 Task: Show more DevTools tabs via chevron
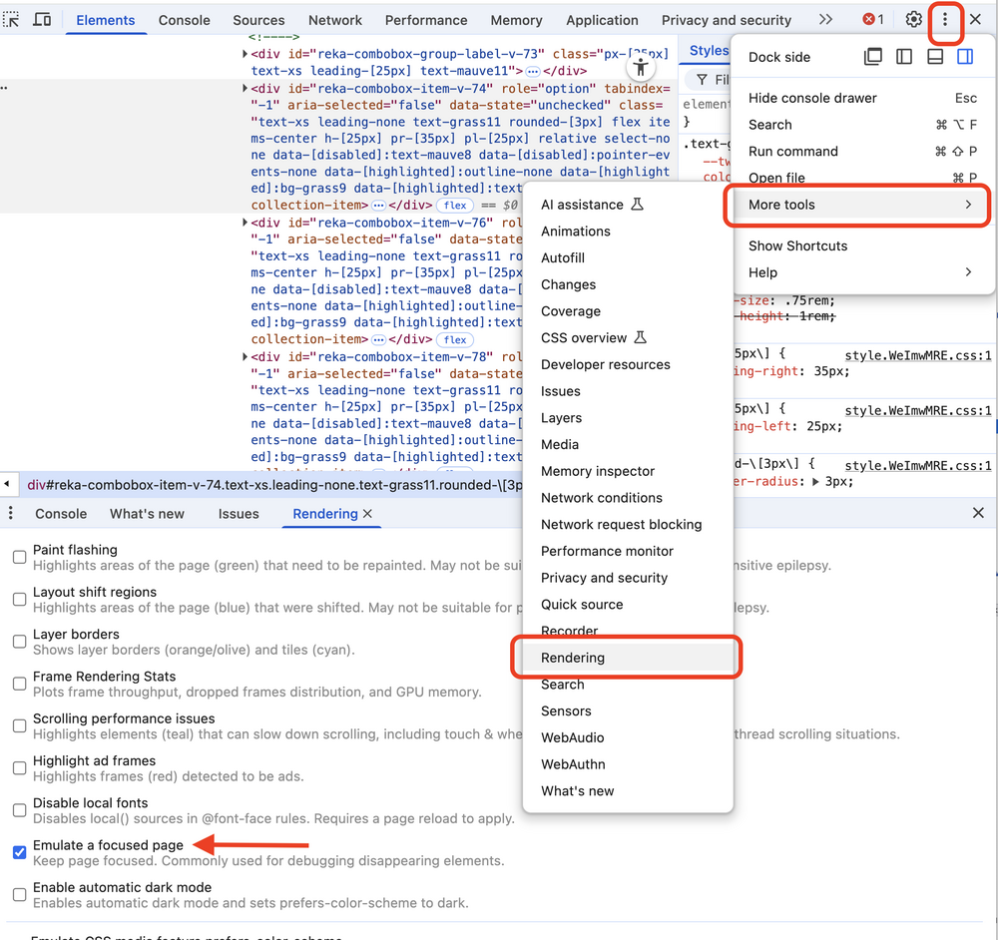(825, 20)
